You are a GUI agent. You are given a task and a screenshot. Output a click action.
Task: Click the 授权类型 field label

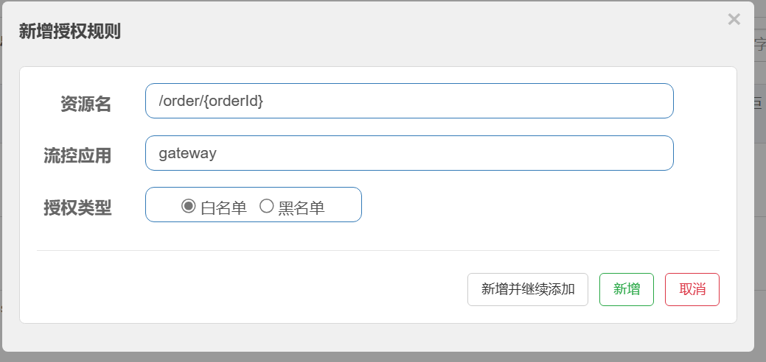[x=77, y=208]
